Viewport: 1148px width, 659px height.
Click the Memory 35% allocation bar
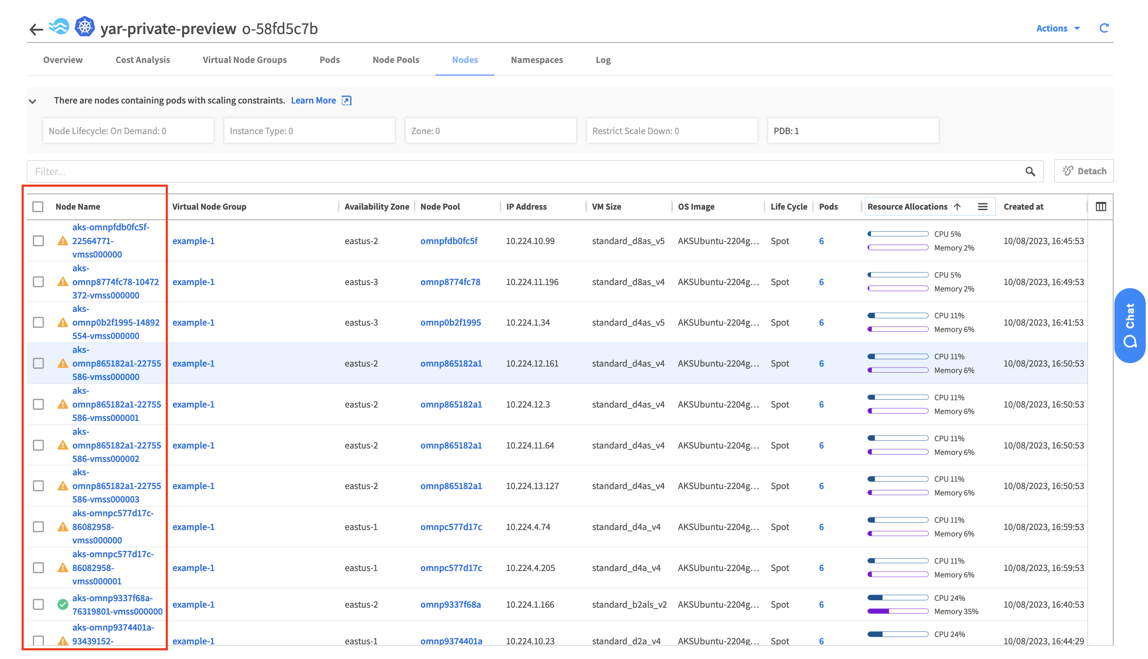pos(898,612)
